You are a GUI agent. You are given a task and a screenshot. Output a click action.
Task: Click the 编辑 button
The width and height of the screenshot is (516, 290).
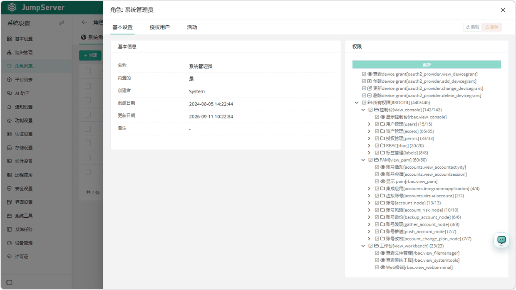click(472, 27)
